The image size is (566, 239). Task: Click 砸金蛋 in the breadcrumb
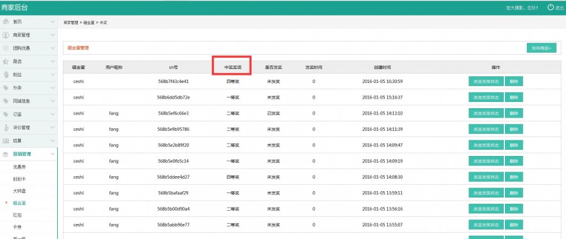coord(89,23)
